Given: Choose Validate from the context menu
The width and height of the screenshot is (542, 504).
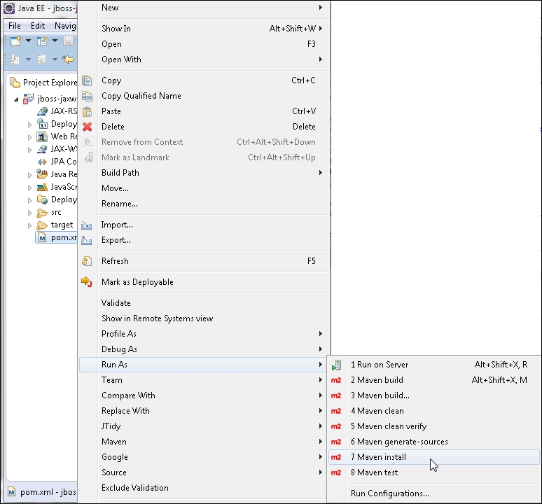Looking at the screenshot, I should (x=203, y=303).
